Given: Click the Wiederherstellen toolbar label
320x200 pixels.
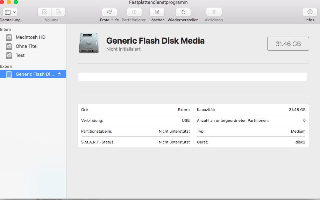Looking at the screenshot, I should point(183,20).
